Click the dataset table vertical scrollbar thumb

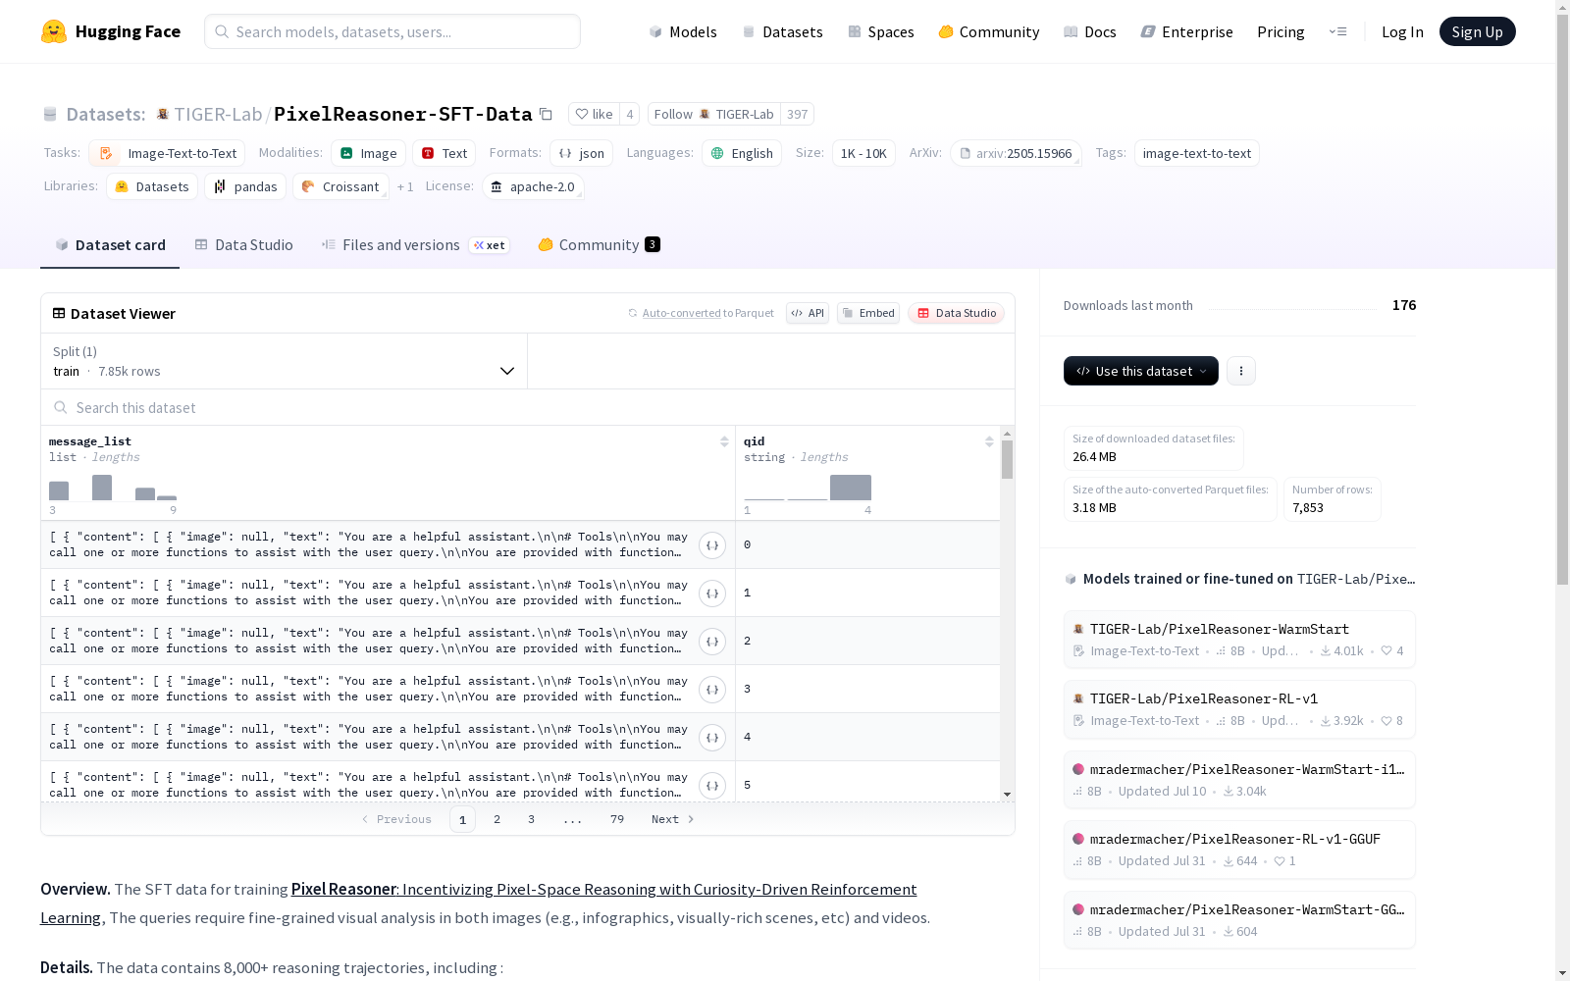point(1007,459)
